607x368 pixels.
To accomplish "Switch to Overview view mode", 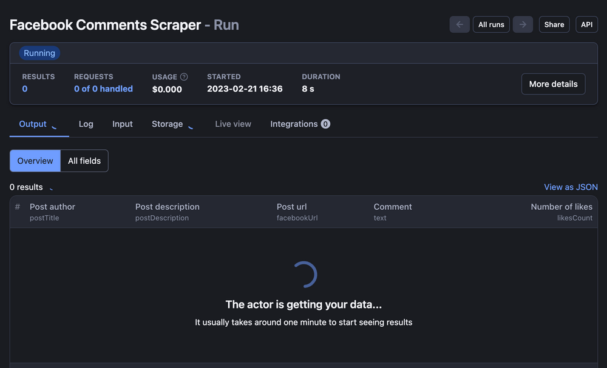I will click(35, 161).
